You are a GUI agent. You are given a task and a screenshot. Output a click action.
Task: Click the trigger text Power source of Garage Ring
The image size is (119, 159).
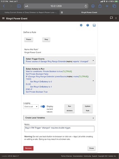coord(57,61)
